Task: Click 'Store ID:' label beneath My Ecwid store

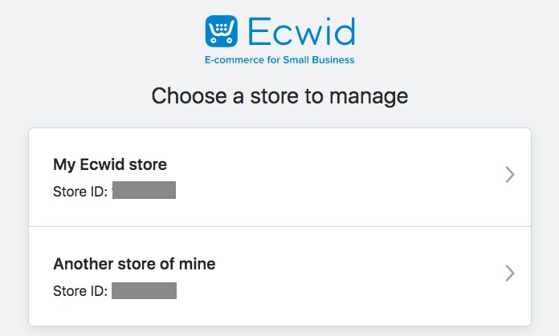Action: (80, 192)
